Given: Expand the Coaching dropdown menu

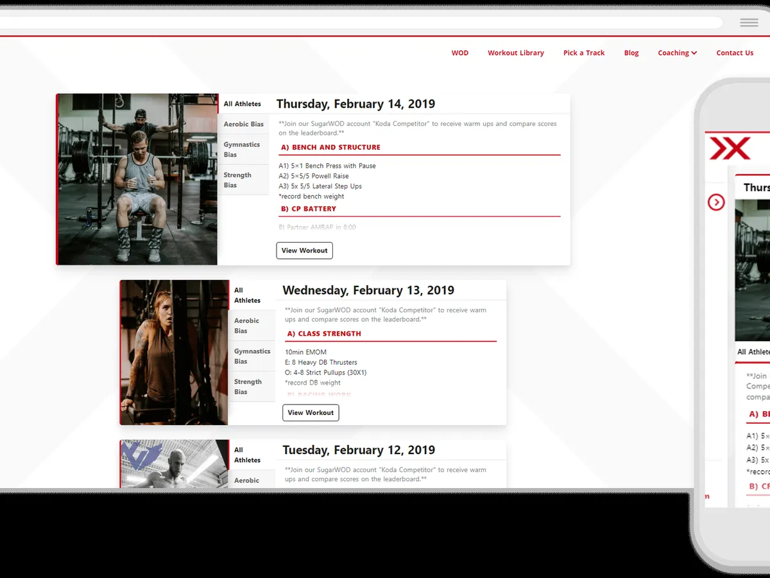Looking at the screenshot, I should pos(677,53).
